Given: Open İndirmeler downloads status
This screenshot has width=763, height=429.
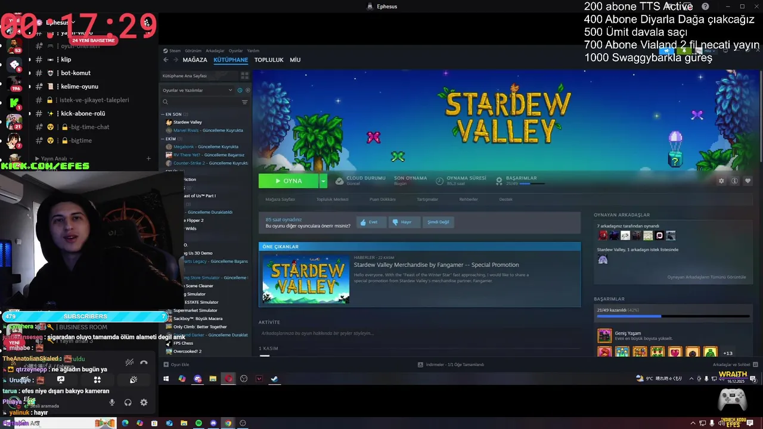Looking at the screenshot, I should tap(451, 365).
